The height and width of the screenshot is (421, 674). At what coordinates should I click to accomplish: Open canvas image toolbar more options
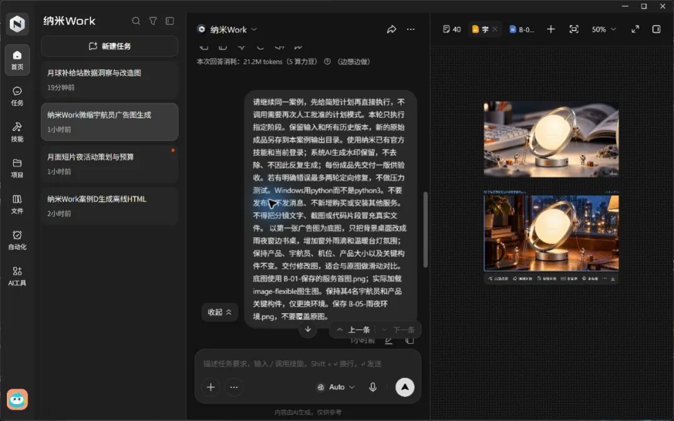(604, 278)
